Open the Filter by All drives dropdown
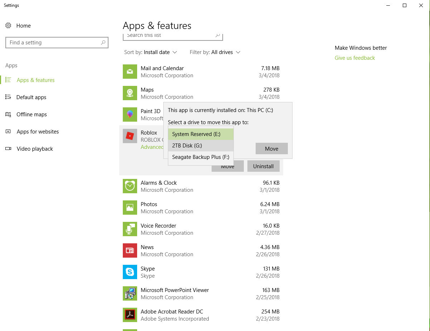This screenshot has width=430, height=331. 215,52
